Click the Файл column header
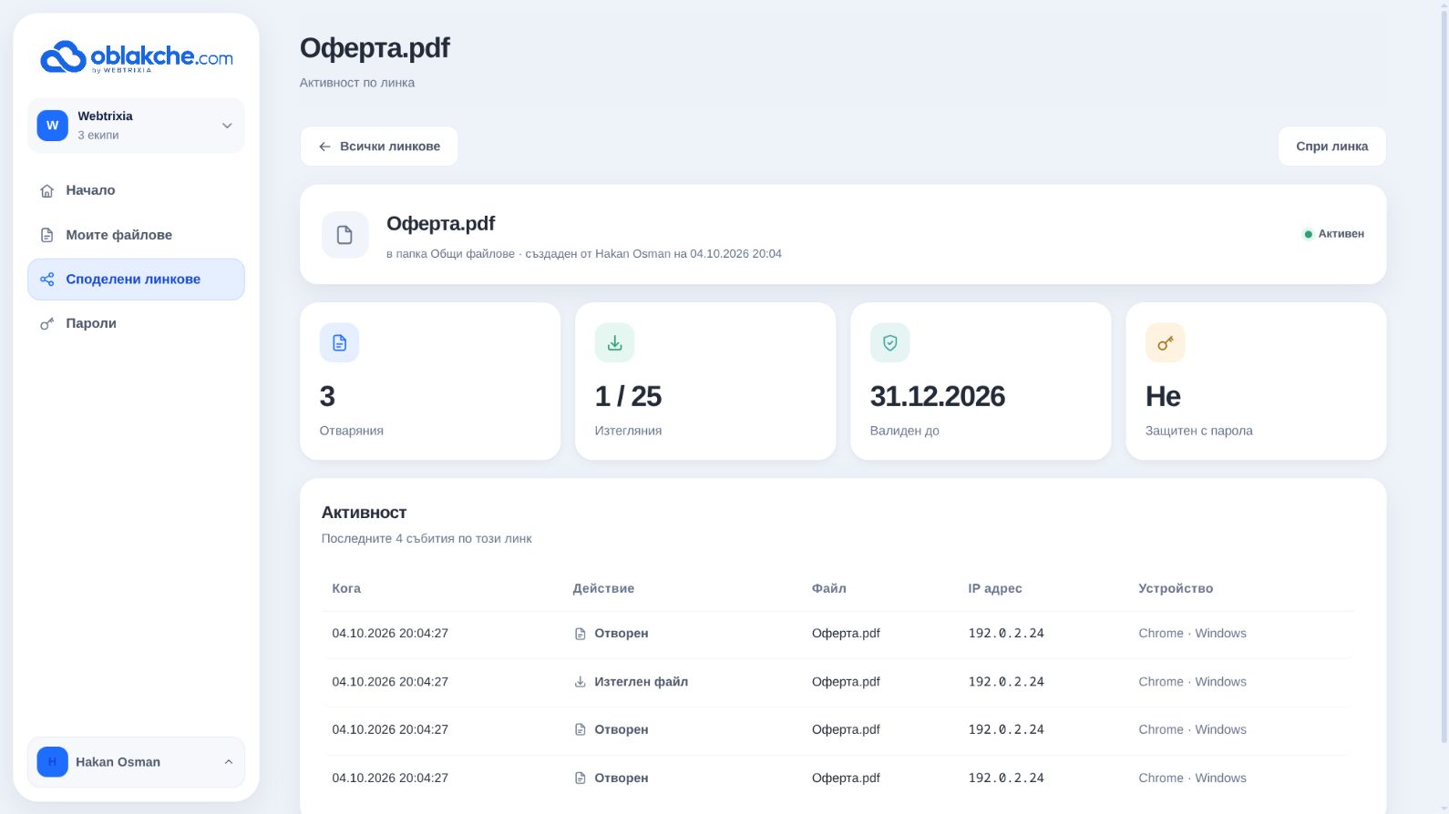Viewport: 1449px width, 814px height. pyautogui.click(x=829, y=588)
